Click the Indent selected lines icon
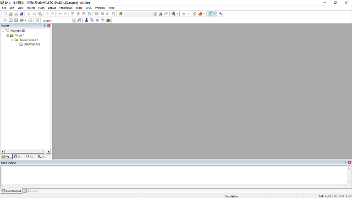Screen dimensions: 352x198 point(97,14)
